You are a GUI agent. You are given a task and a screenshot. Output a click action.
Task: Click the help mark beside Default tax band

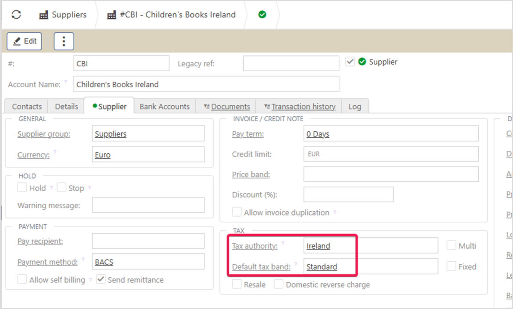296,264
